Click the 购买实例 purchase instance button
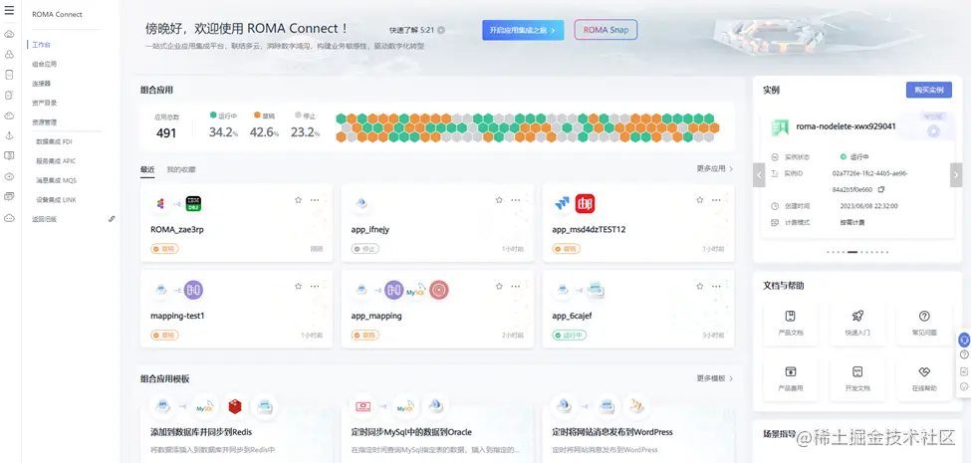Image resolution: width=971 pixels, height=463 pixels. [x=929, y=90]
